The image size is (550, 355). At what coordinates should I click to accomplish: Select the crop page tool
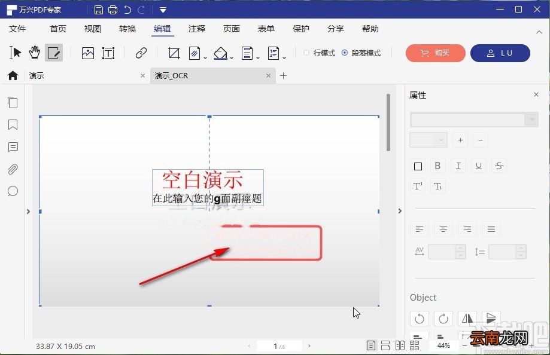coord(174,53)
